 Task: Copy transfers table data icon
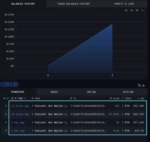point(139,85)
